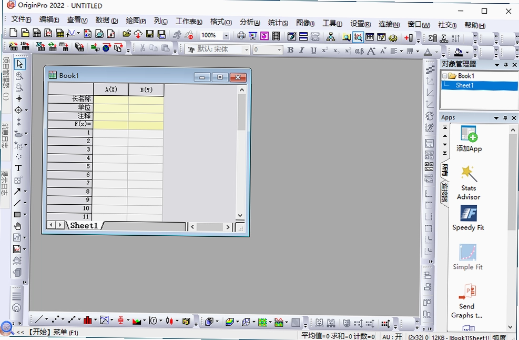The width and height of the screenshot is (519, 340).
Task: Maximize the Book1 workbook window
Action: point(219,77)
